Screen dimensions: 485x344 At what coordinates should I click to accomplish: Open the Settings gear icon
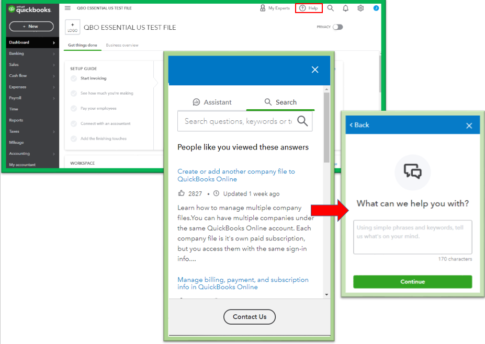point(360,8)
